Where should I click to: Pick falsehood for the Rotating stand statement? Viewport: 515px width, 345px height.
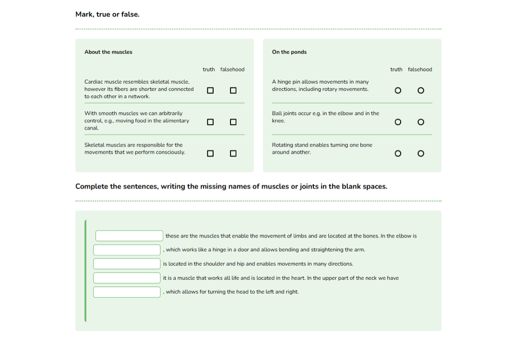tap(421, 154)
